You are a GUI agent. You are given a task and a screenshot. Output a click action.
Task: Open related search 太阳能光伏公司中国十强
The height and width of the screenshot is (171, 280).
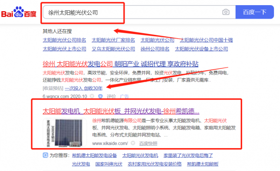coord(206,40)
